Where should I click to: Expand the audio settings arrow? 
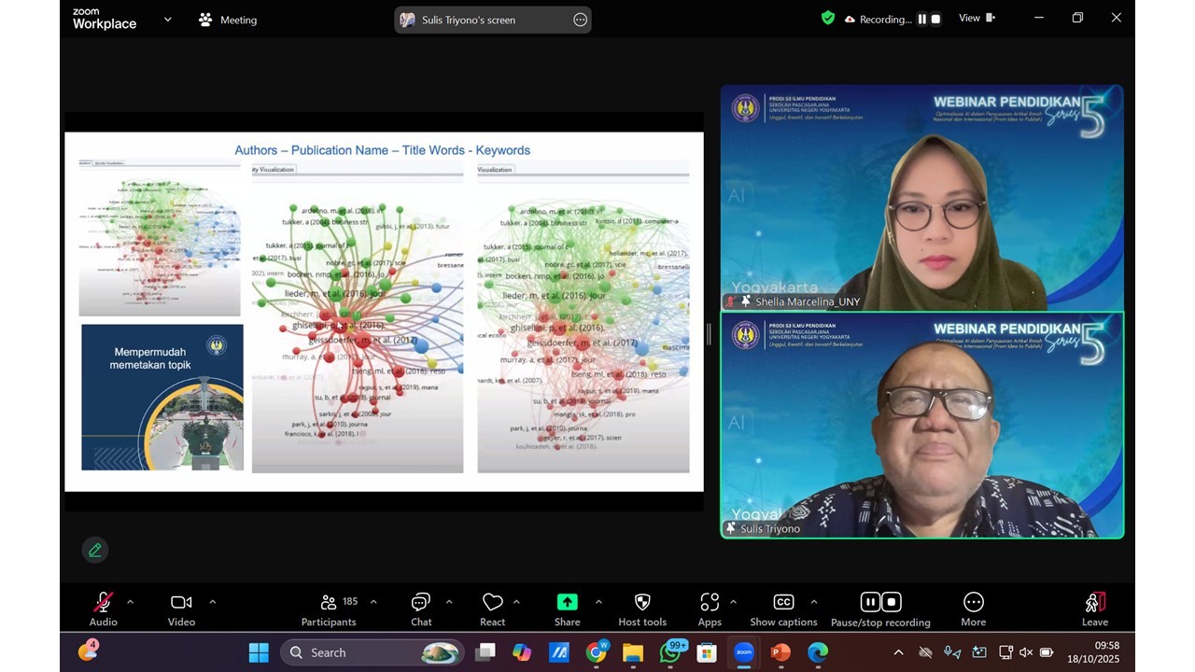(130, 602)
